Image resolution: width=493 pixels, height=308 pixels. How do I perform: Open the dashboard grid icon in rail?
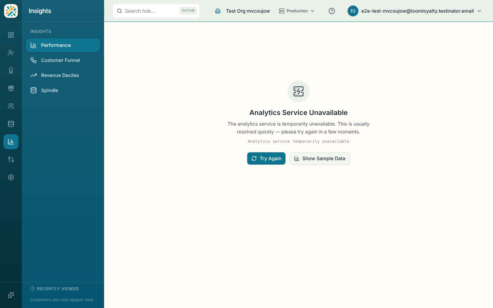click(x=11, y=35)
